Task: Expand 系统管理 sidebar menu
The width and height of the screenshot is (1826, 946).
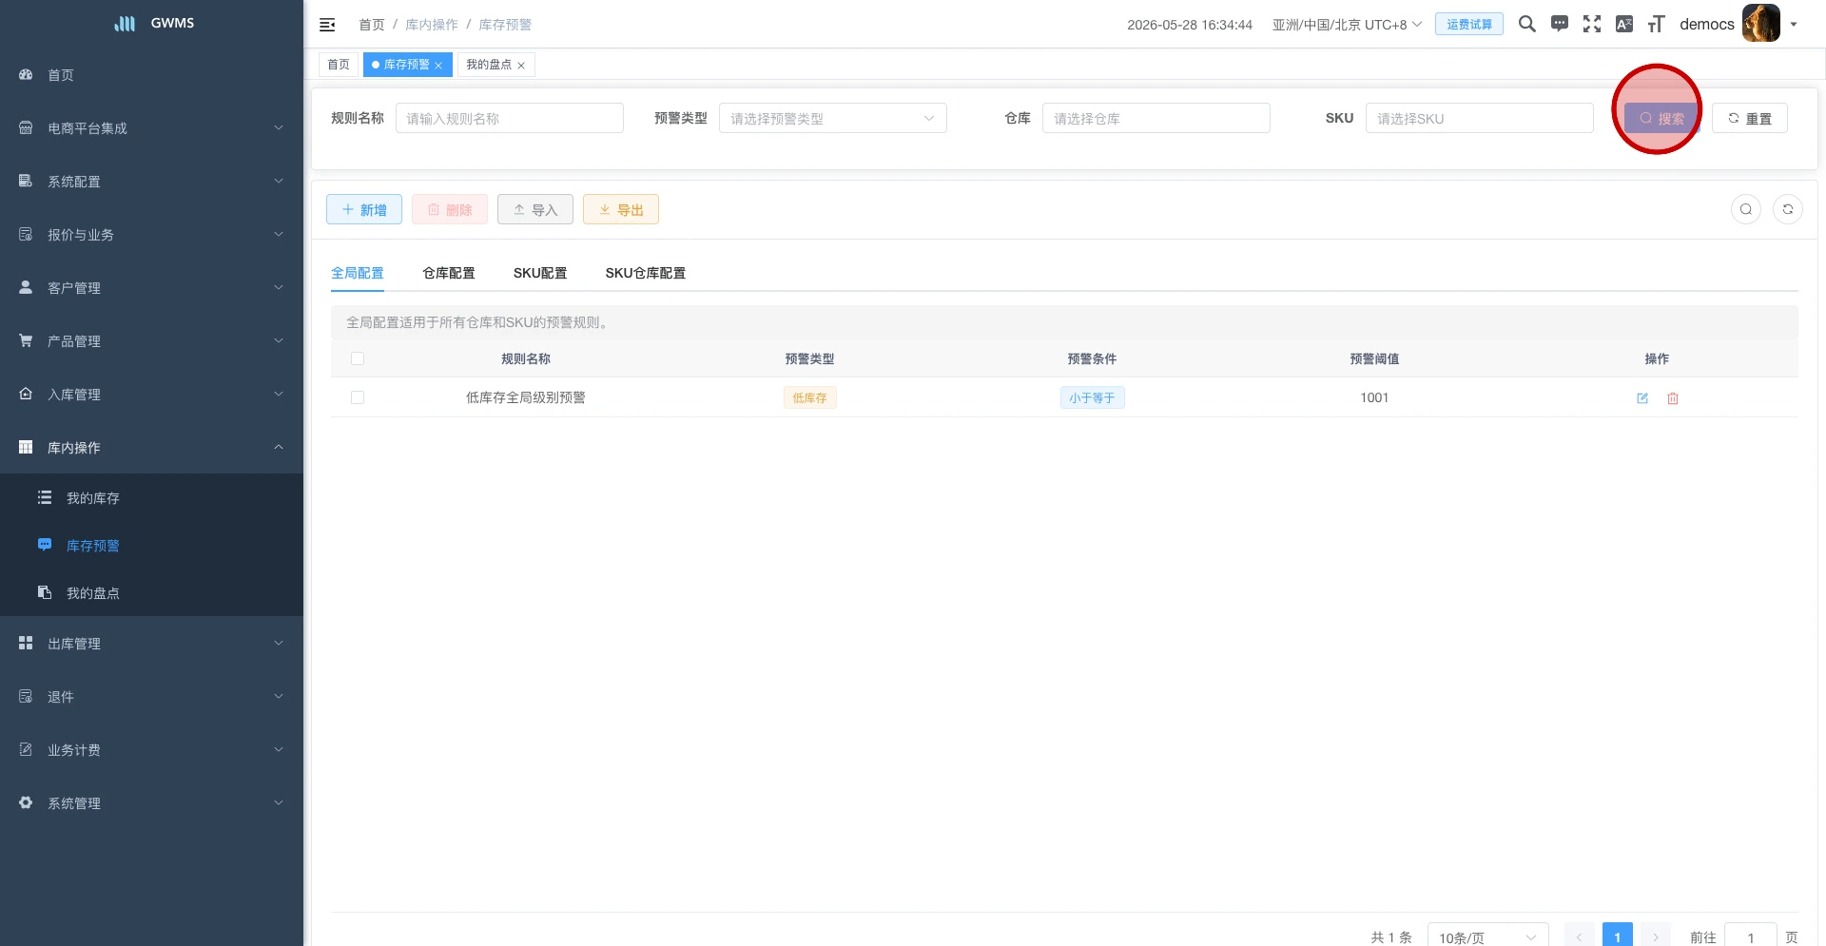Action: (x=151, y=803)
